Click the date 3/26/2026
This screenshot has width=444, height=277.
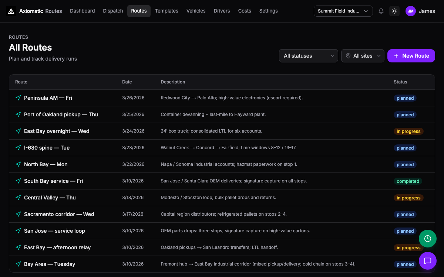(x=133, y=98)
